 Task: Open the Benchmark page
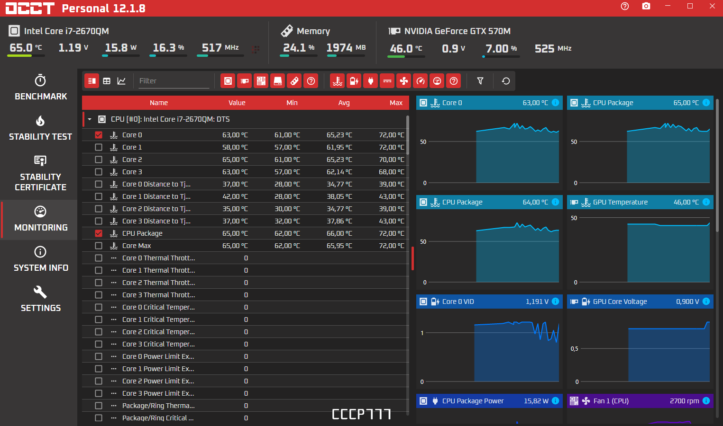point(40,88)
